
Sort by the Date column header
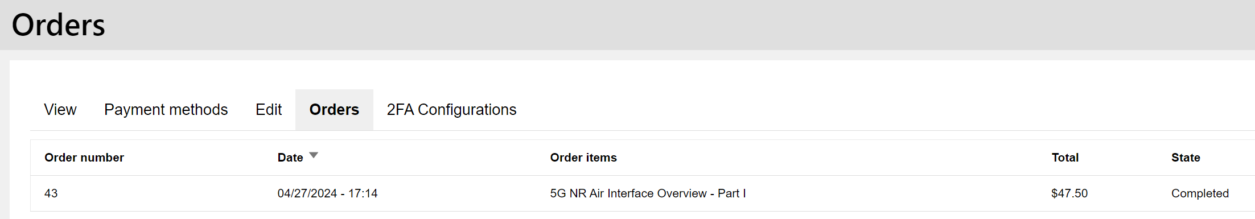290,158
